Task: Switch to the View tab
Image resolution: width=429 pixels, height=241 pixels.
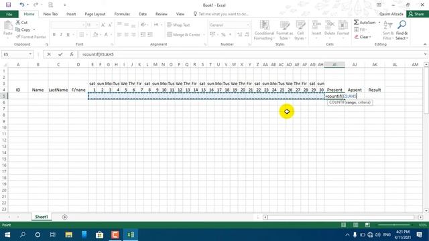Action: tap(180, 14)
